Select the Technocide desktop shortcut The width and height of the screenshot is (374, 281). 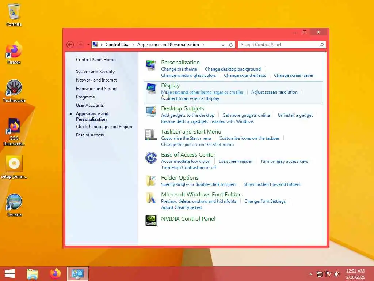[x=14, y=91]
